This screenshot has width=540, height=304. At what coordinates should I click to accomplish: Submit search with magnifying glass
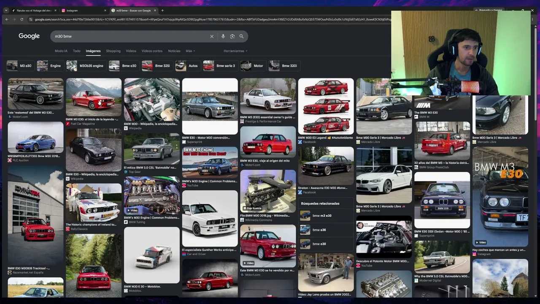click(241, 36)
